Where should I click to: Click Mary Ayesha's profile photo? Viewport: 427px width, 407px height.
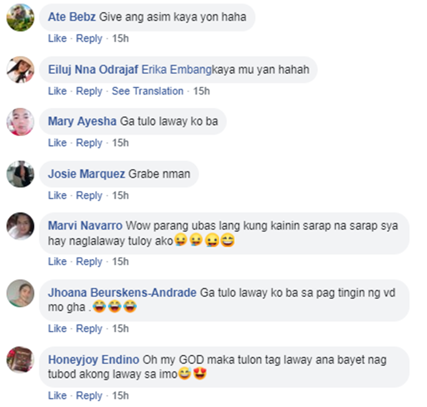[20, 122]
